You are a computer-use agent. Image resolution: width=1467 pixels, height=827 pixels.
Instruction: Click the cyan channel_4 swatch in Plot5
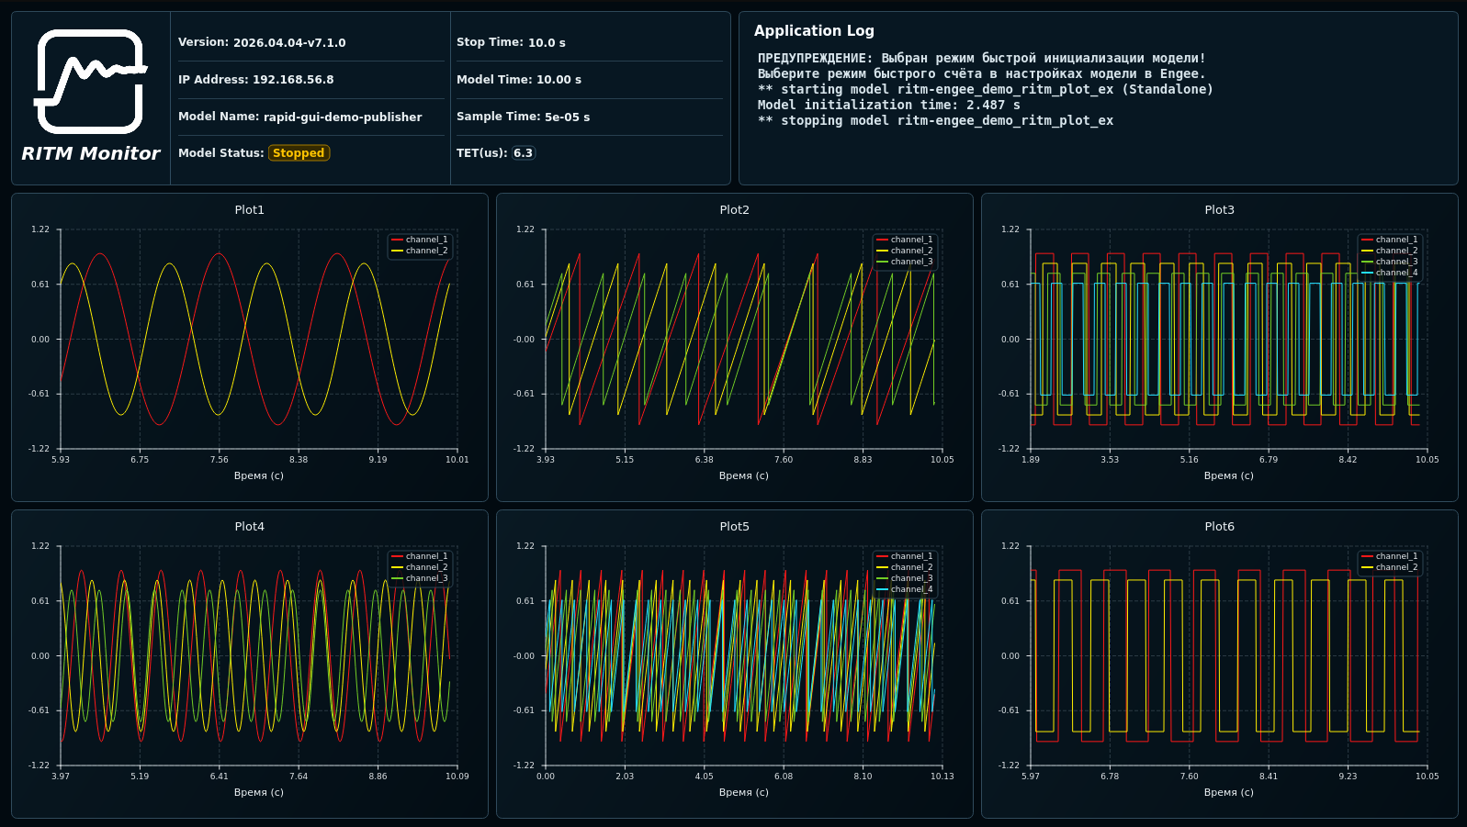[882, 589]
